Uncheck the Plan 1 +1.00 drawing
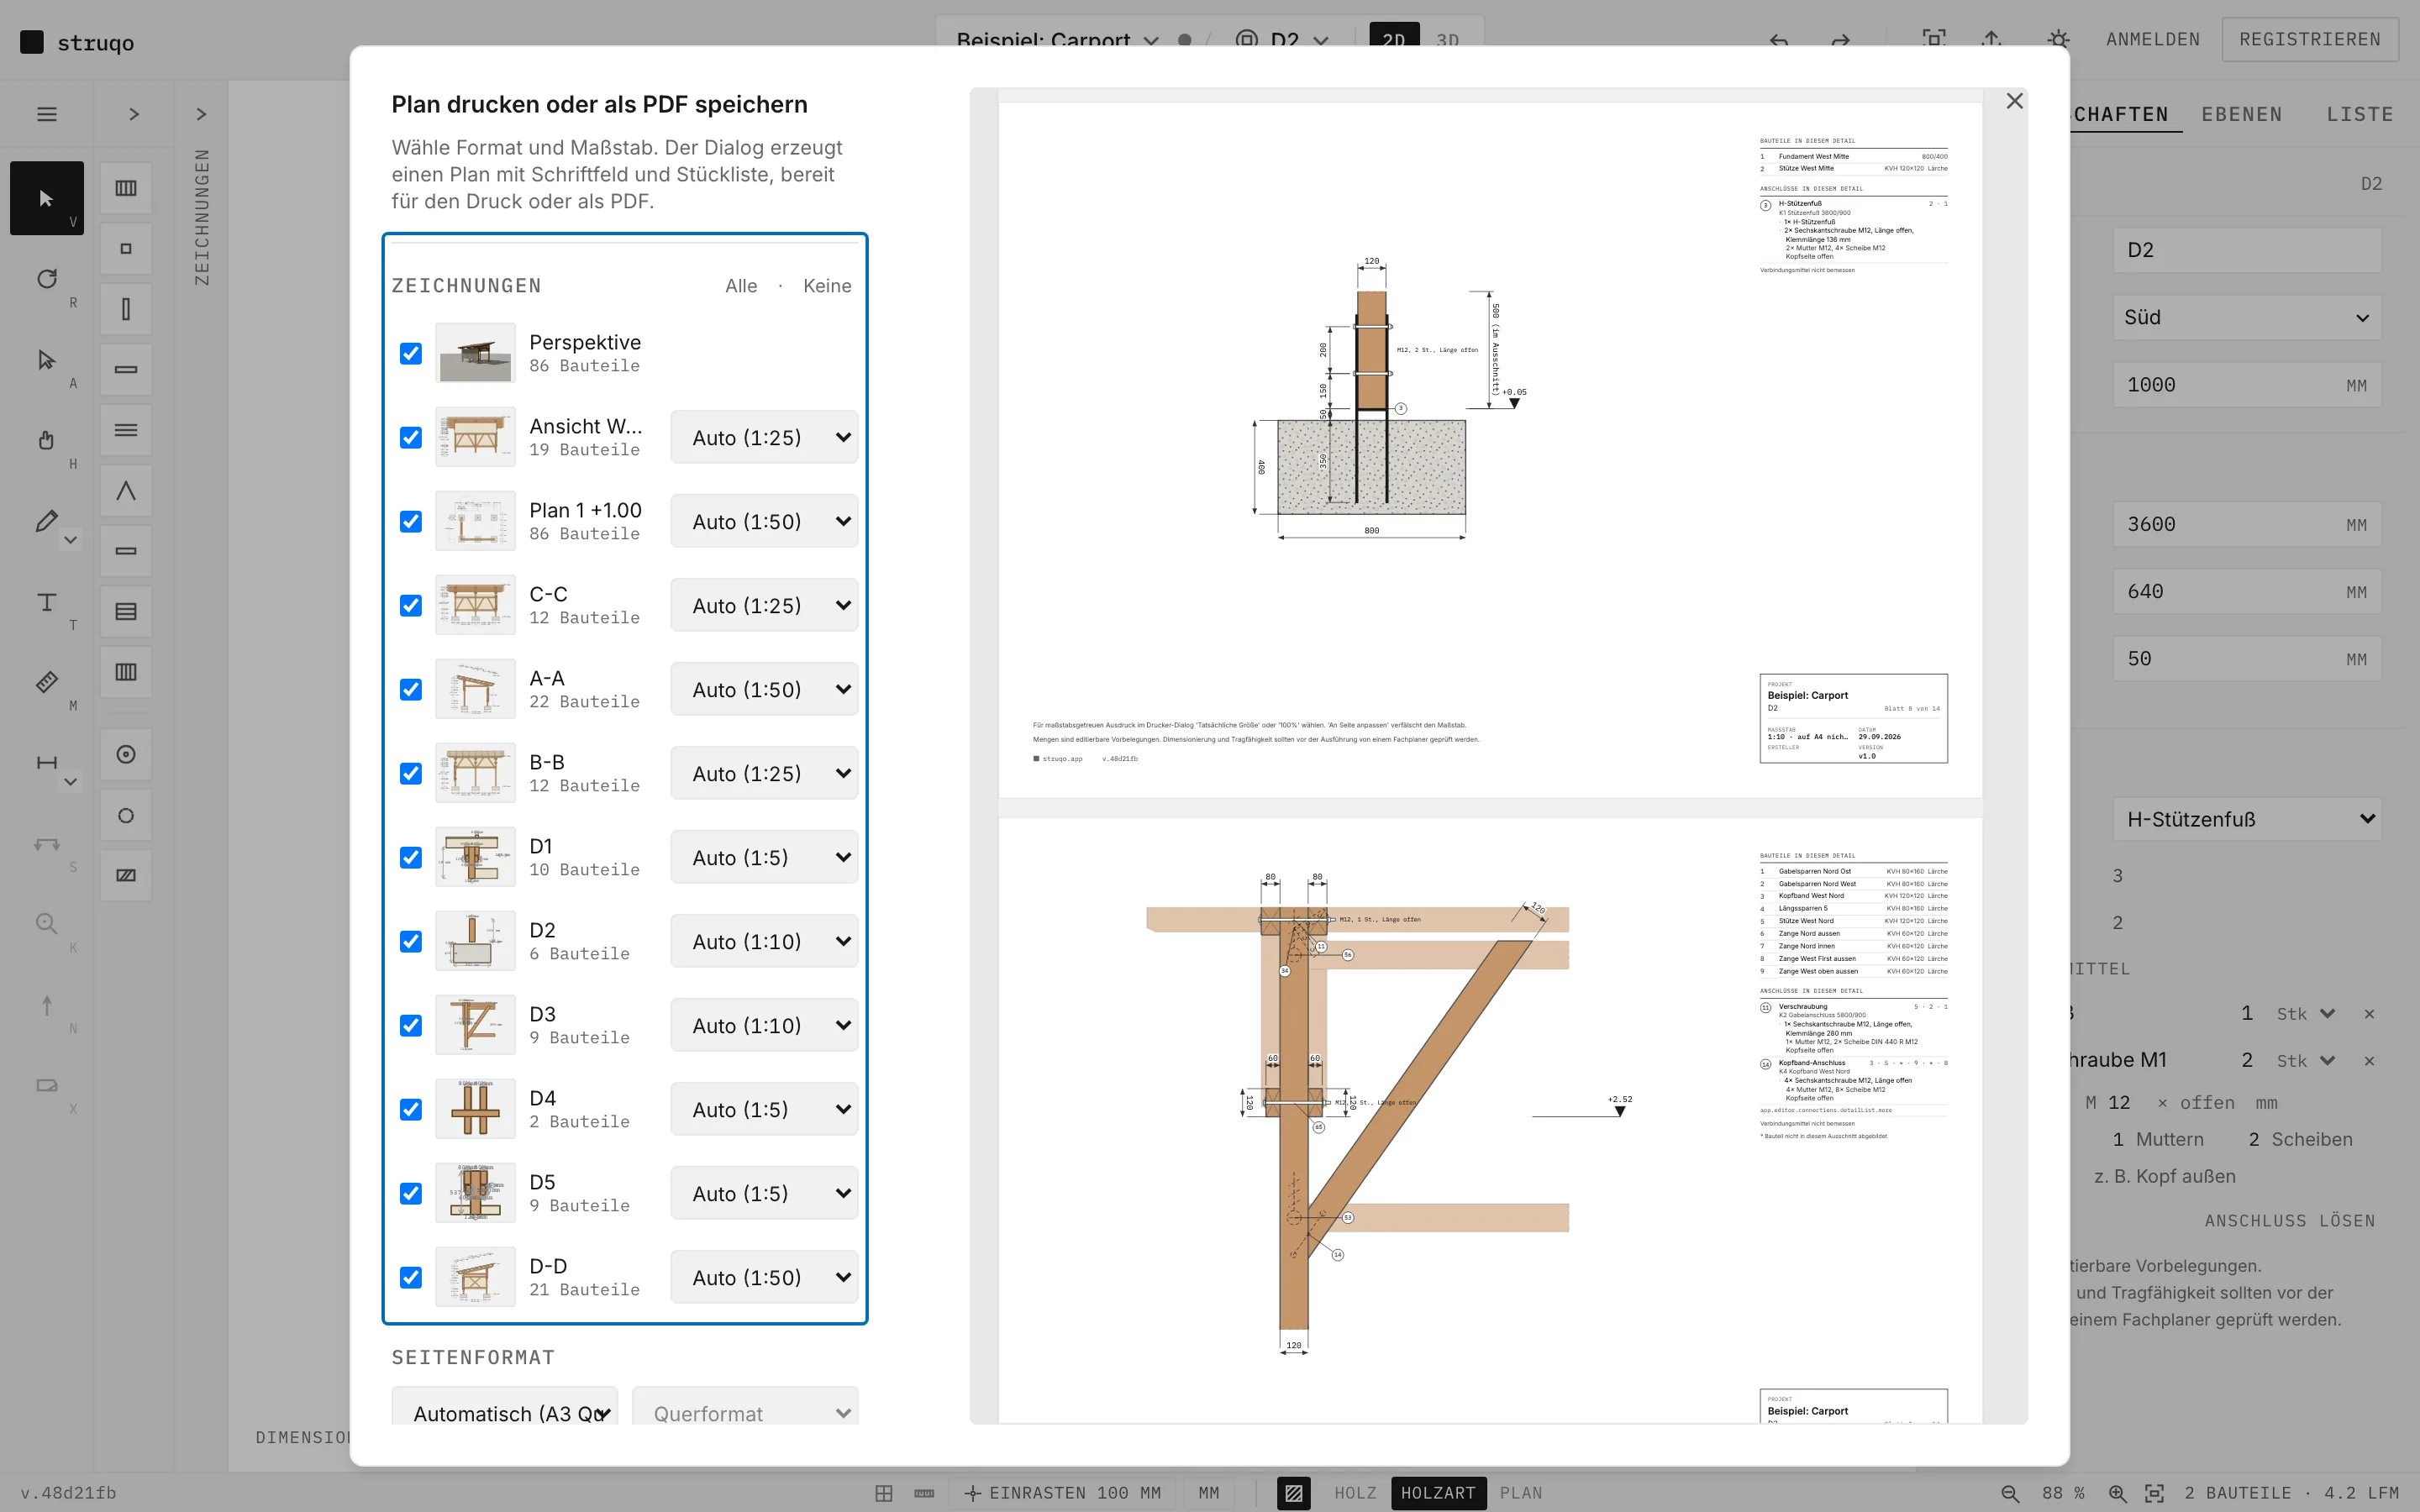This screenshot has height=1512, width=2420. click(x=411, y=522)
